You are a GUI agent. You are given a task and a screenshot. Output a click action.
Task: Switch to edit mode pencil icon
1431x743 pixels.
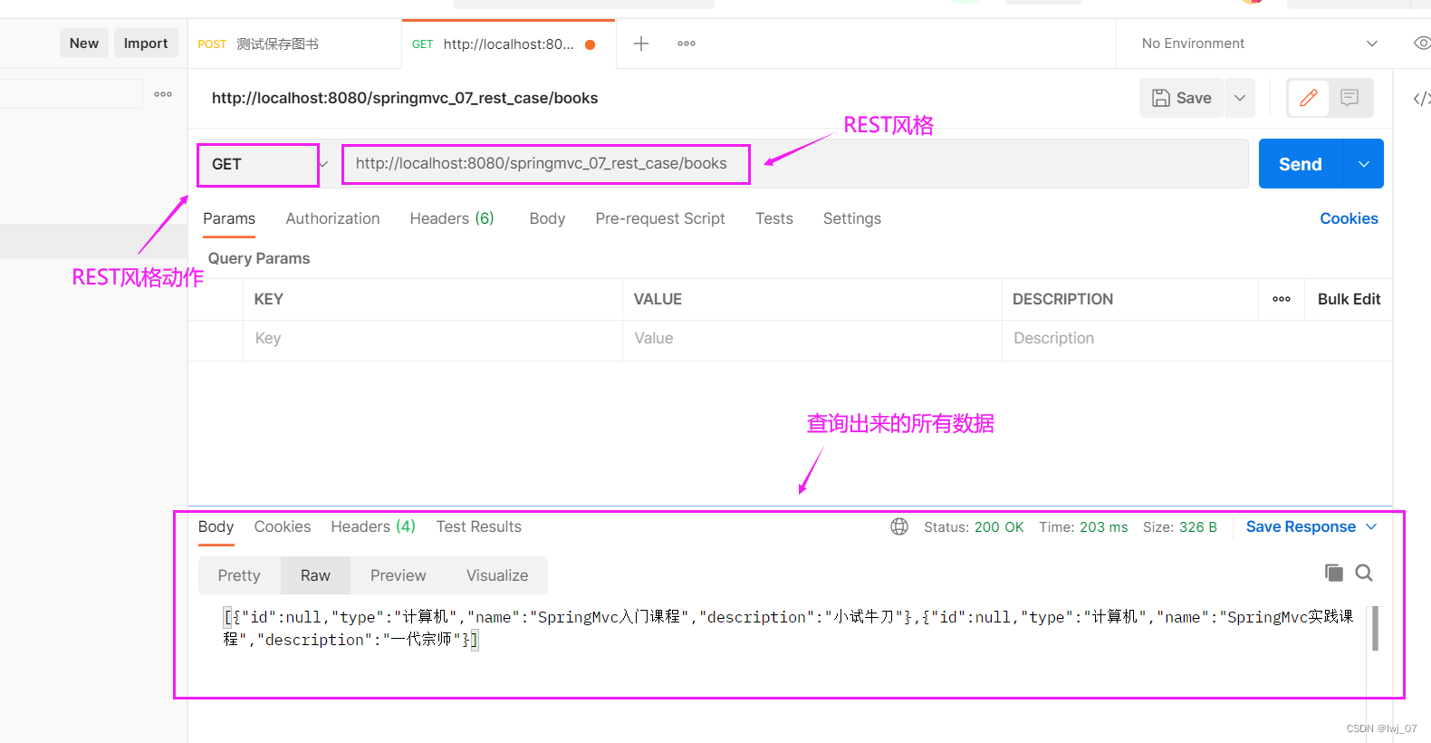coord(1309,98)
